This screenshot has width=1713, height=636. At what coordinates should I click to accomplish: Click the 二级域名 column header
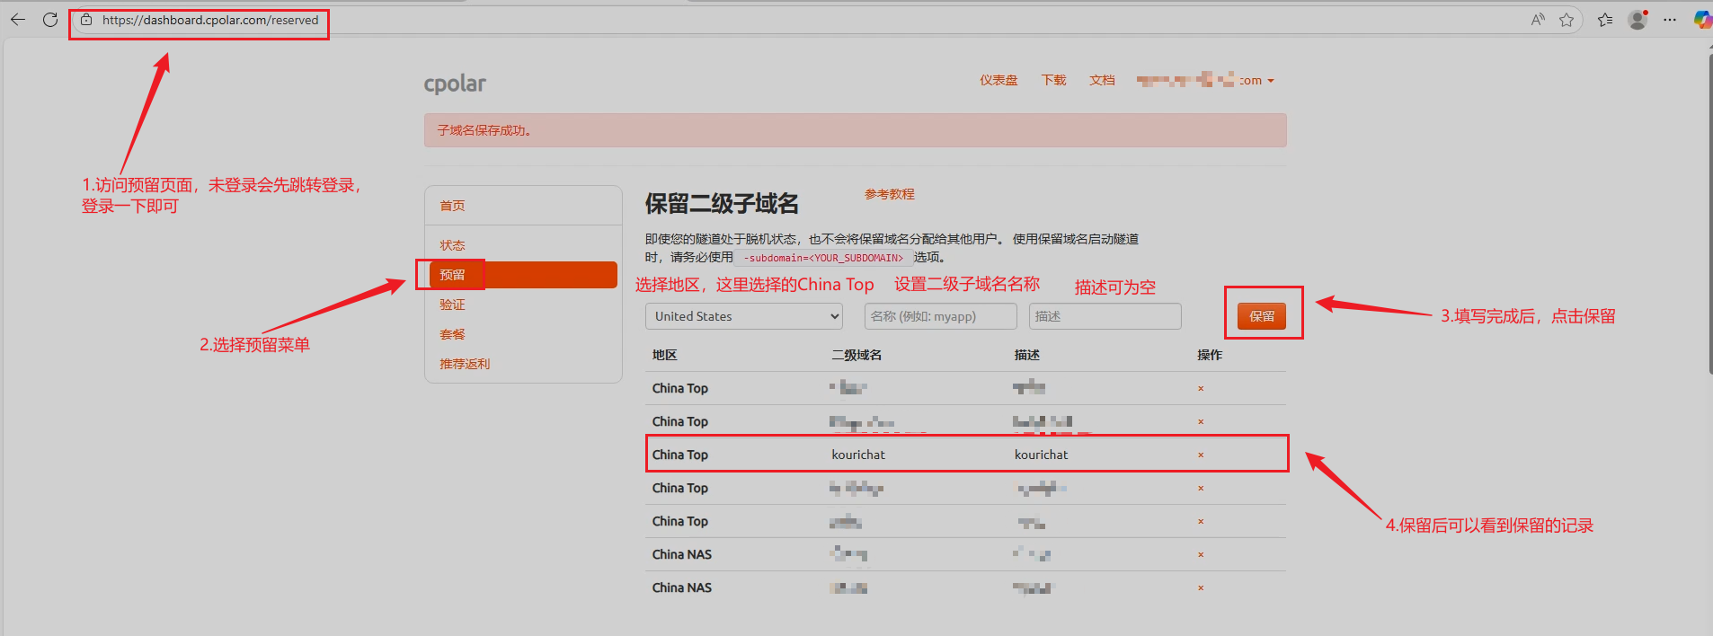coord(856,355)
